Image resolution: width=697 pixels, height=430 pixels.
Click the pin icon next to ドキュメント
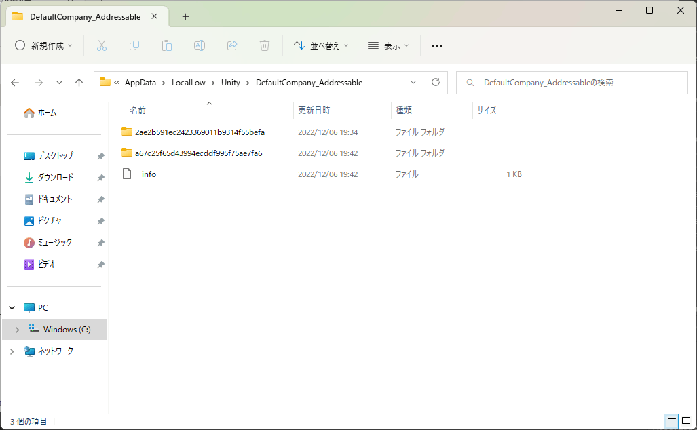(101, 199)
